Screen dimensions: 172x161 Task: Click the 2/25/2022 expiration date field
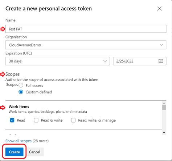click(140, 61)
